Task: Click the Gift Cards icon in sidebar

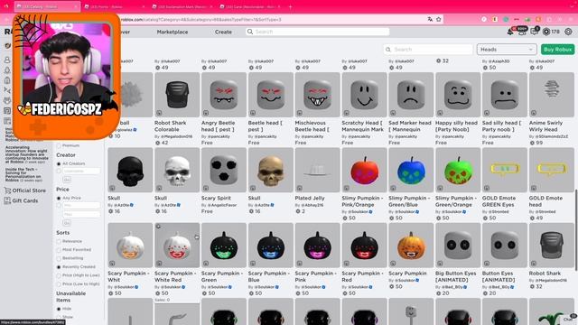Action: pos(7,200)
